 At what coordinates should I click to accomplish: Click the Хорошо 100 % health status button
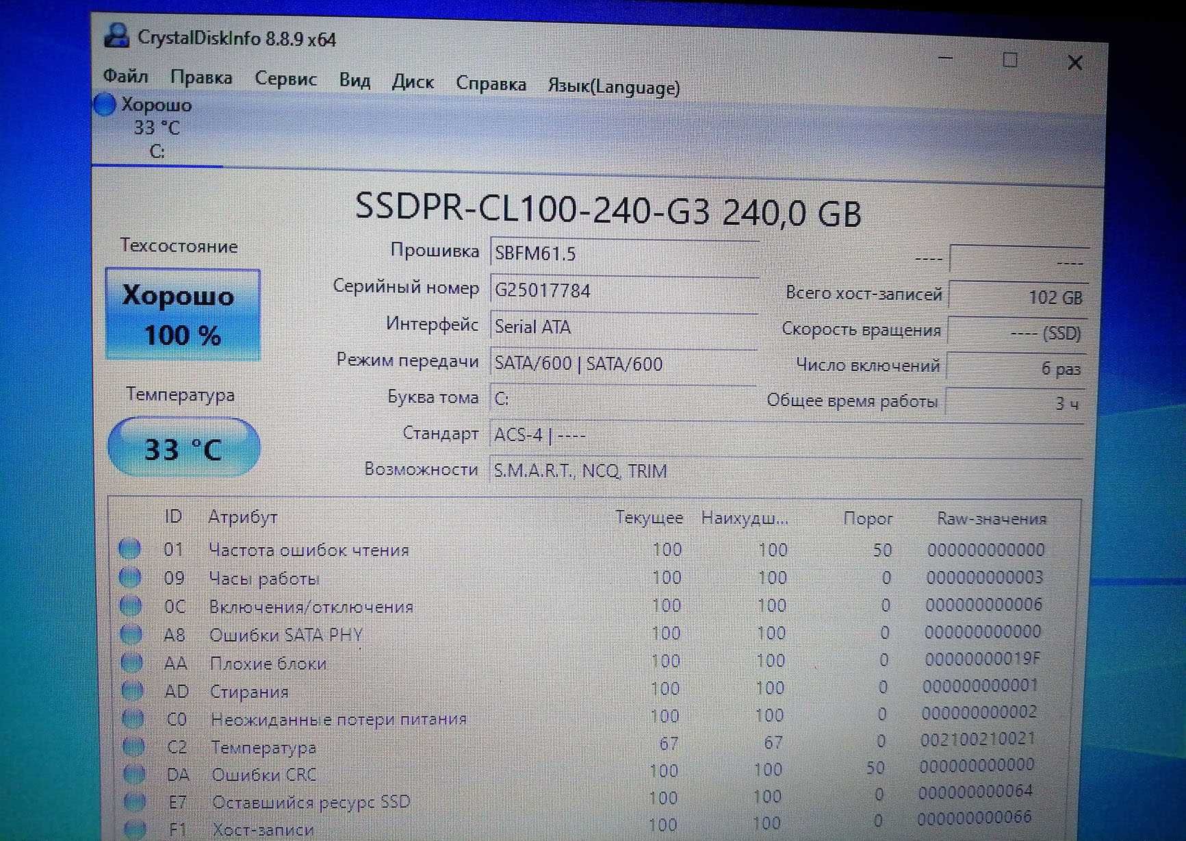(183, 315)
